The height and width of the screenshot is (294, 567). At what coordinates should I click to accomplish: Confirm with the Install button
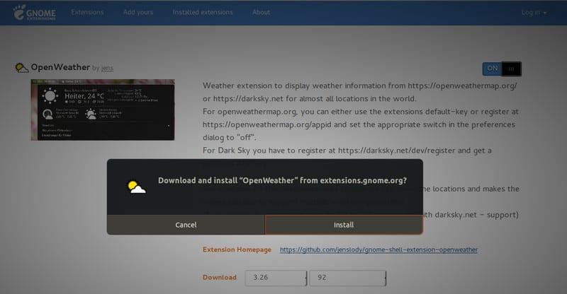pos(344,225)
